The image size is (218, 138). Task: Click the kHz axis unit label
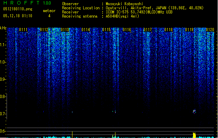pyautogui.click(x=3, y=28)
